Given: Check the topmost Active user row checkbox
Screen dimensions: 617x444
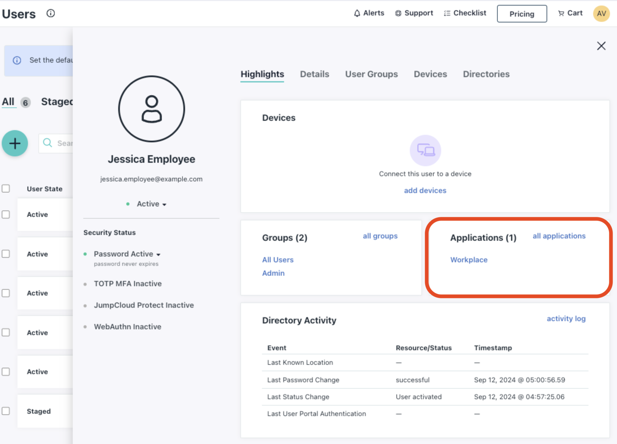Looking at the screenshot, I should point(6,214).
